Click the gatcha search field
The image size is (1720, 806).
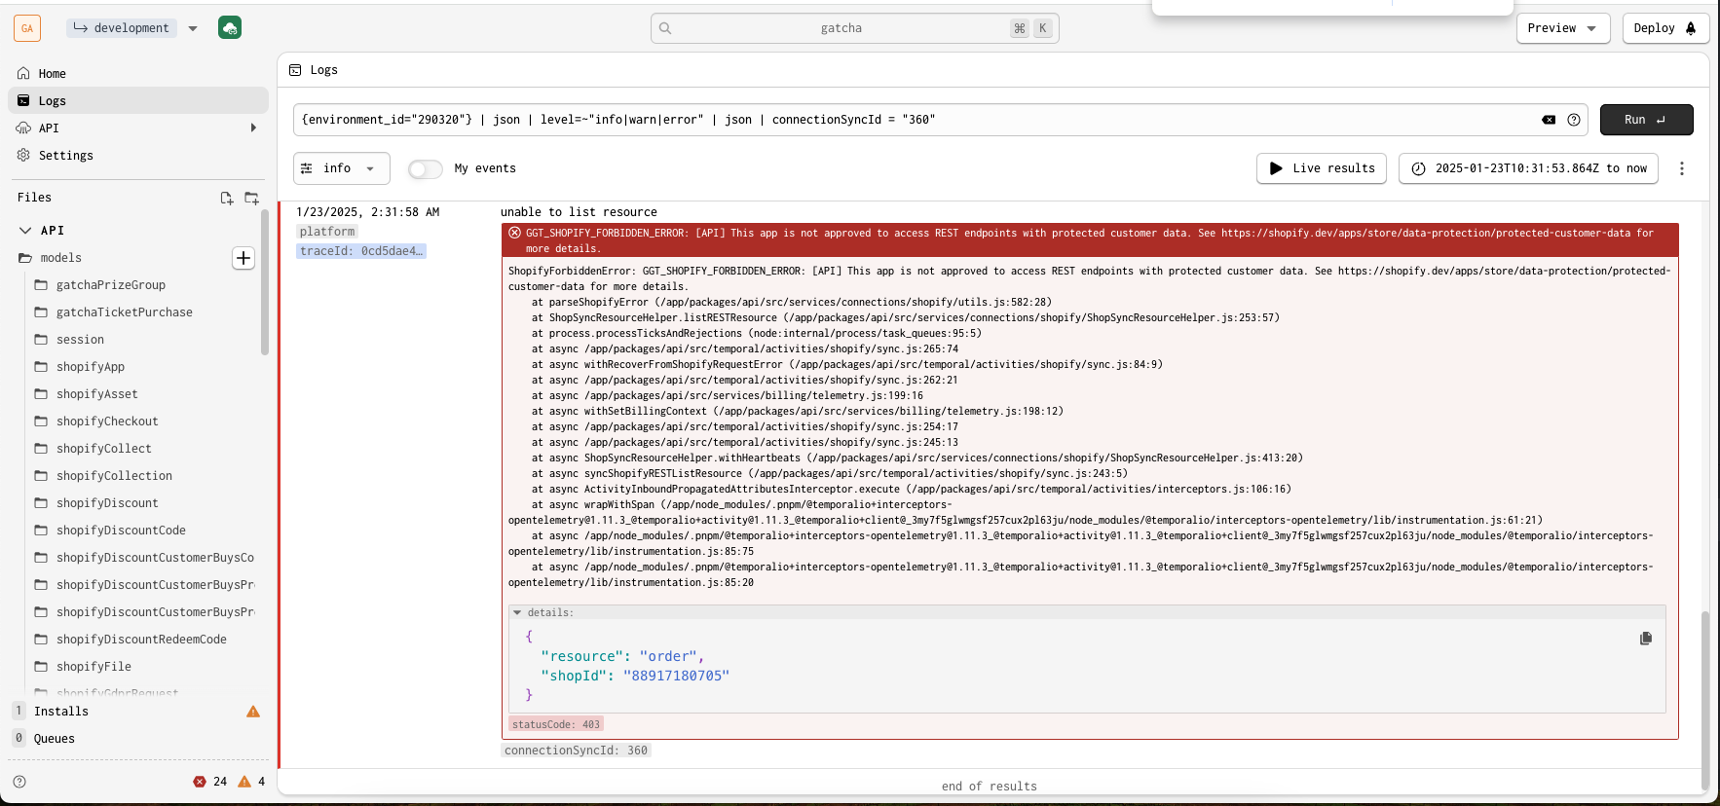854,28
